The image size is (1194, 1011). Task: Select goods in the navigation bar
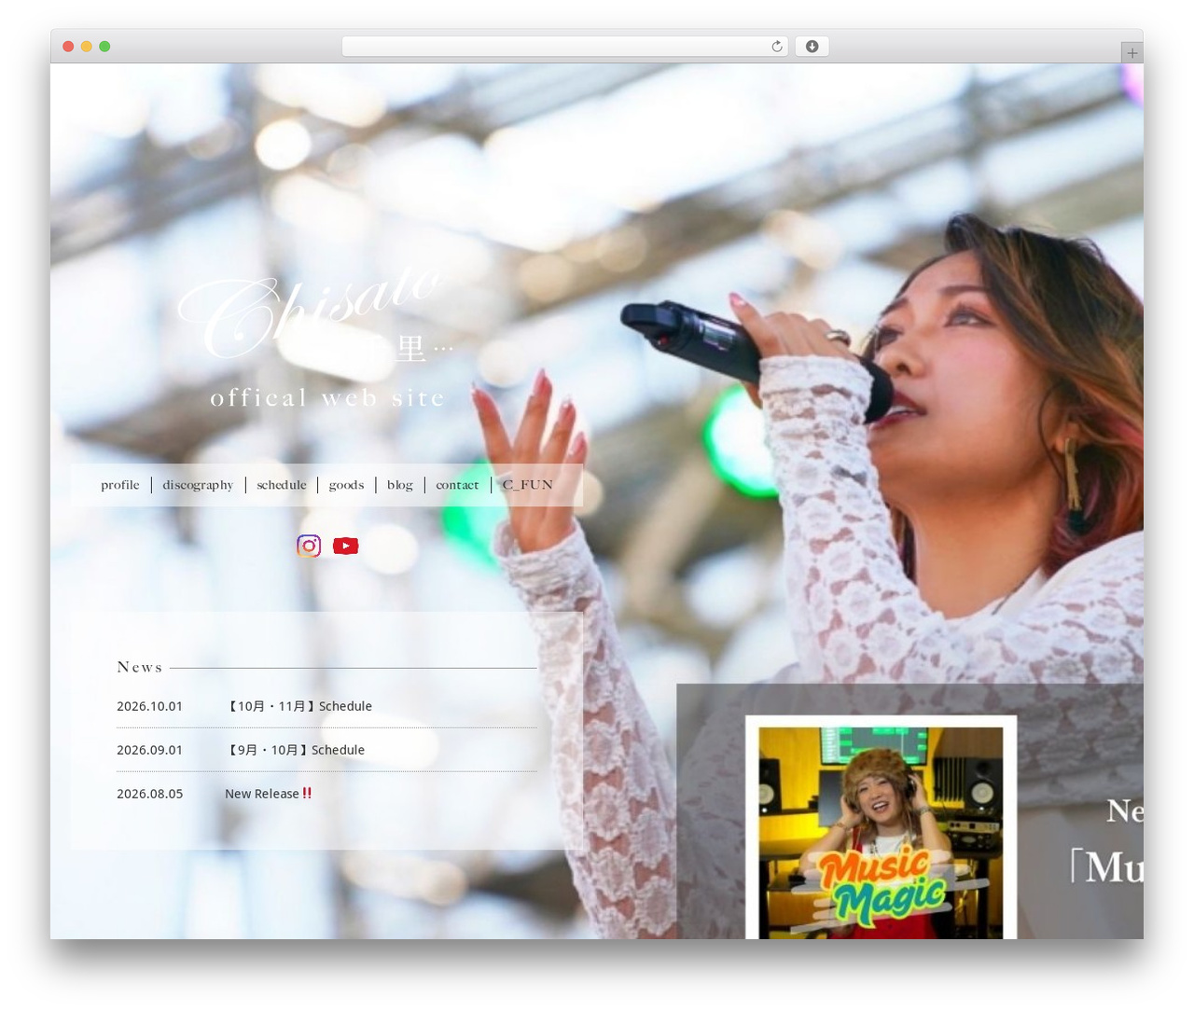tap(346, 485)
